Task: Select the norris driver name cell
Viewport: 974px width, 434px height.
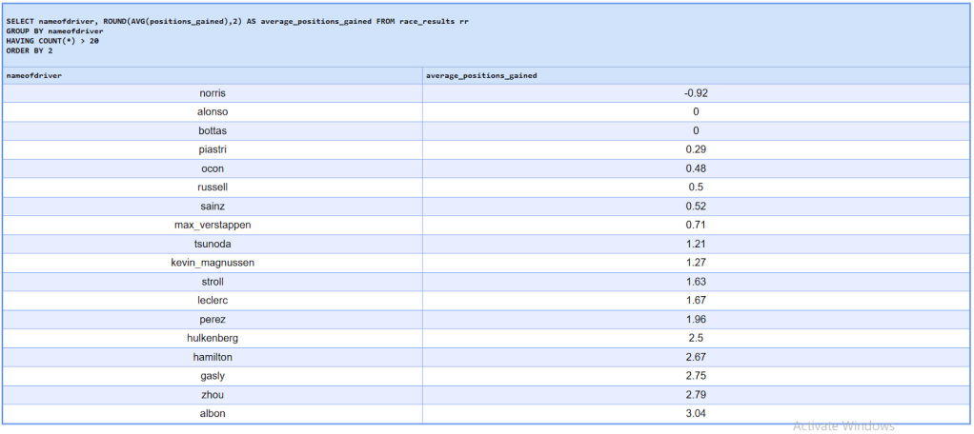Action: [x=212, y=93]
